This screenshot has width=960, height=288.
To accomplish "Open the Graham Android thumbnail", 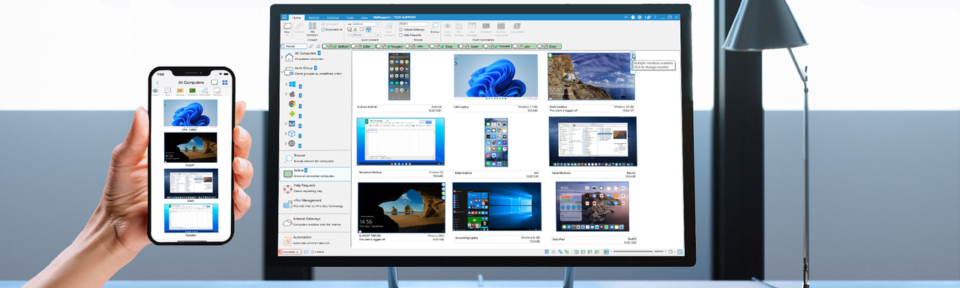I will coord(400,76).
